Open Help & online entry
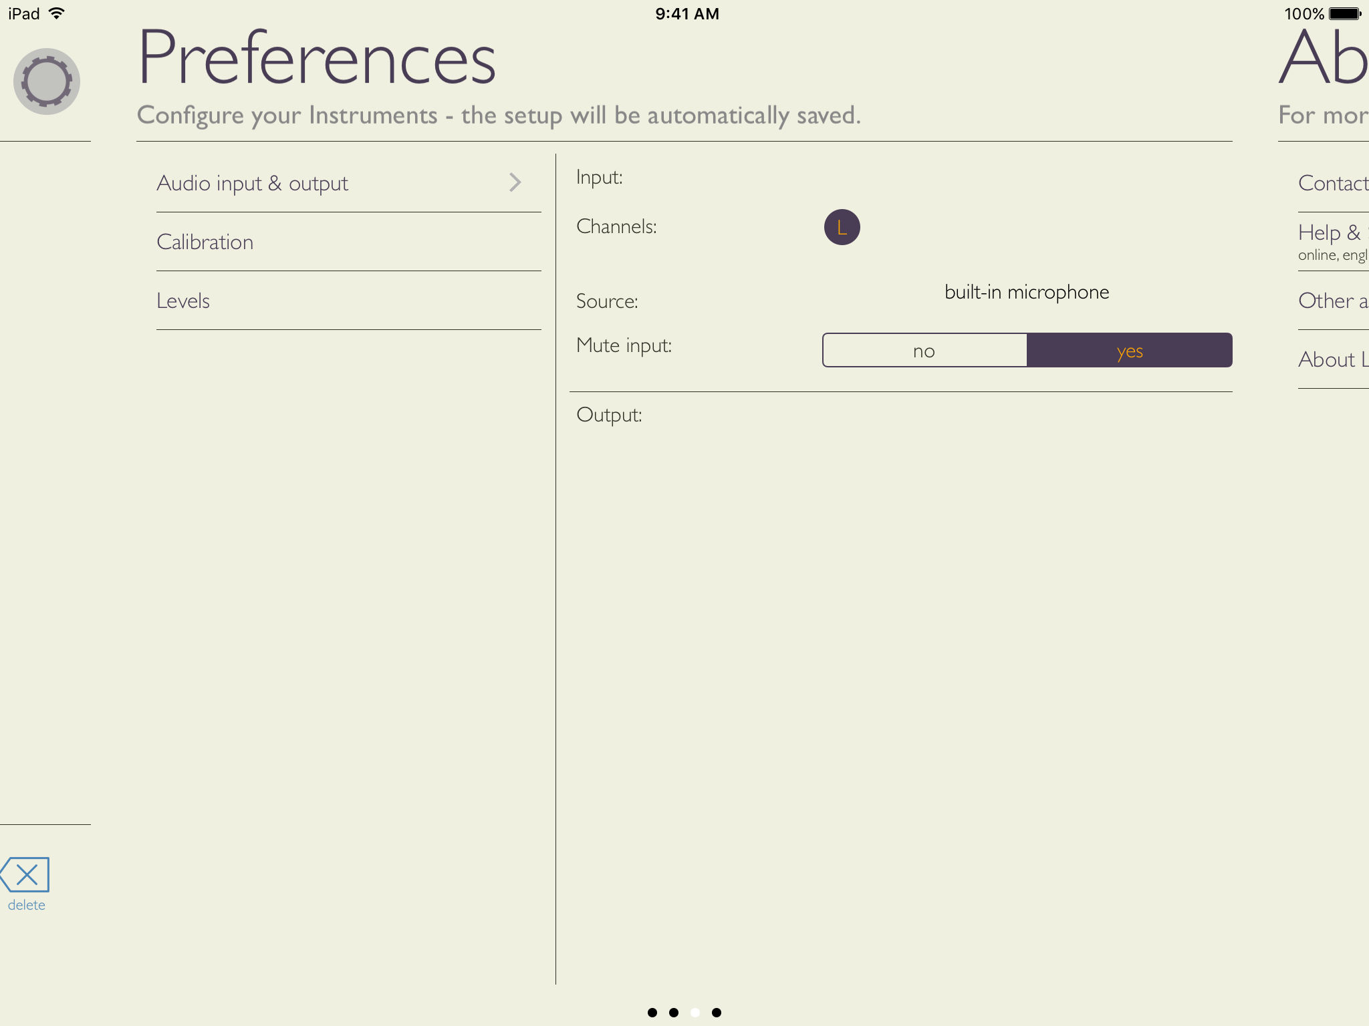The width and height of the screenshot is (1369, 1026). point(1334,242)
